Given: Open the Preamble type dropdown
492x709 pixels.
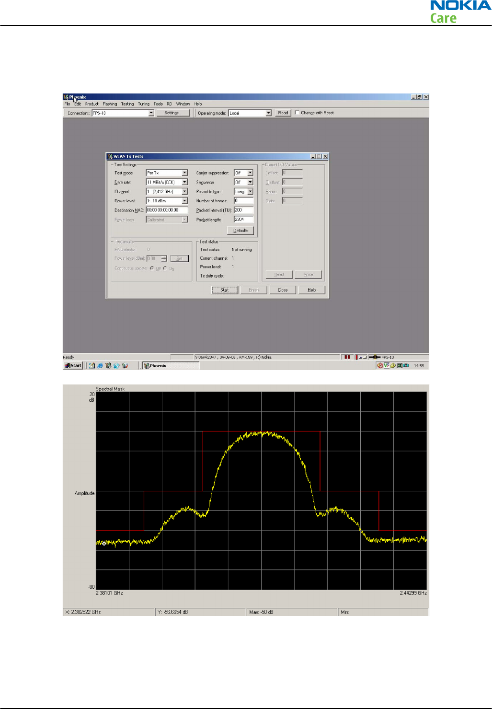Looking at the screenshot, I should pos(250,192).
